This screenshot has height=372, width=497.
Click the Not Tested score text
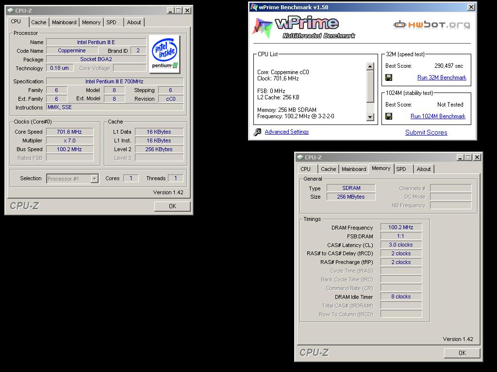450,105
